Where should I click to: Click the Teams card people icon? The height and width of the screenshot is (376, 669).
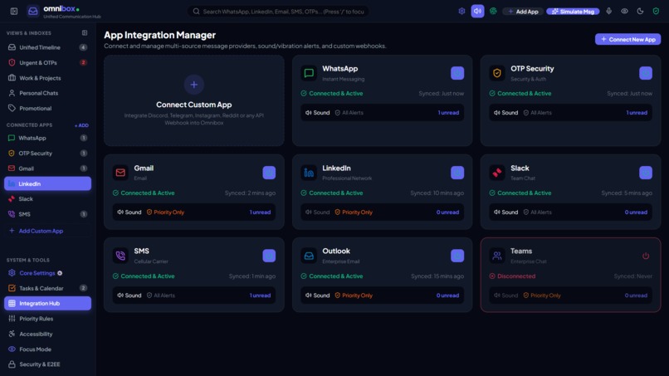coord(497,256)
